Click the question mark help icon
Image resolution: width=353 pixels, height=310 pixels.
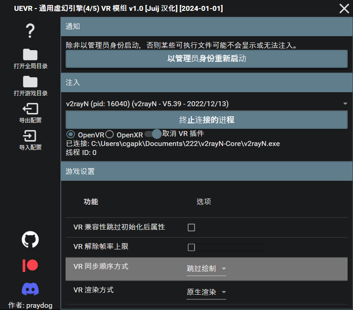[x=30, y=31]
